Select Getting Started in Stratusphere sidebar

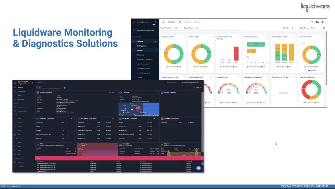142,46
